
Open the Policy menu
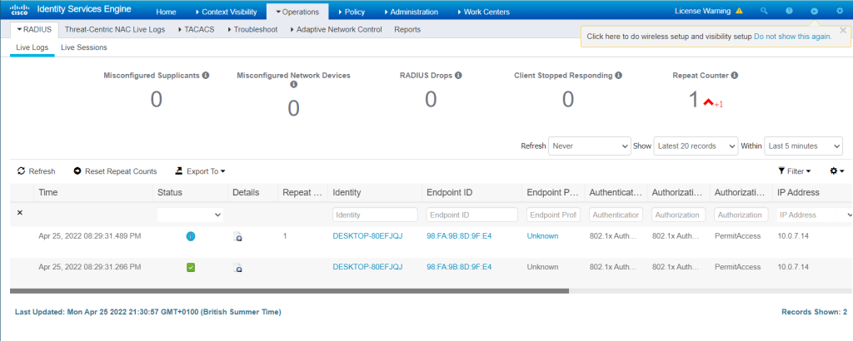pyautogui.click(x=352, y=12)
